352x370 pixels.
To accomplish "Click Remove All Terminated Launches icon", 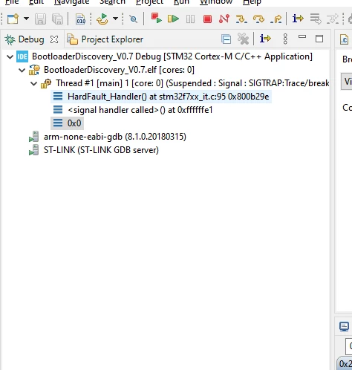I will click(x=243, y=39).
